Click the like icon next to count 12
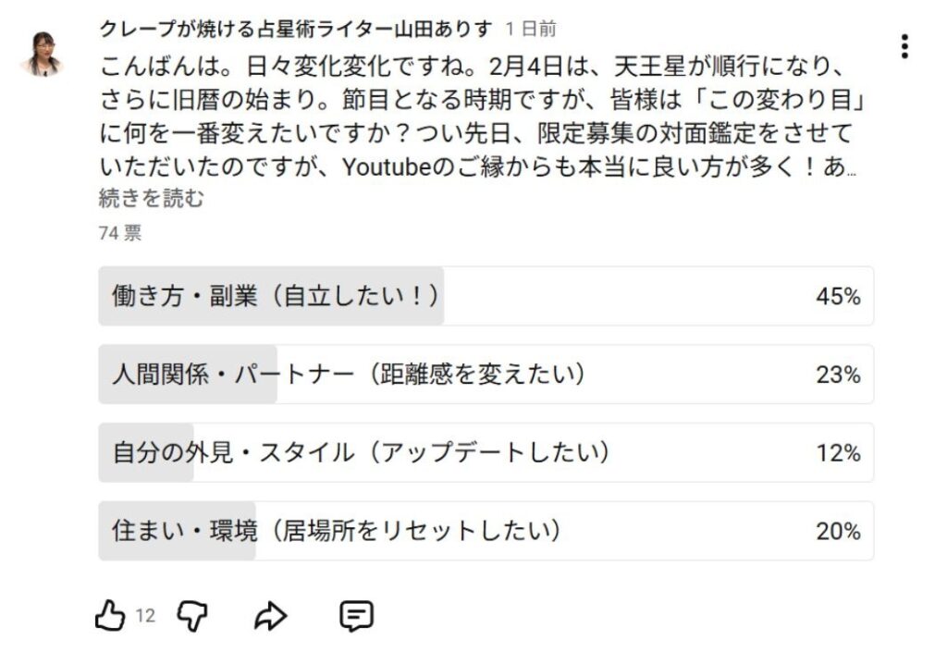947x652 pixels. 108,615
